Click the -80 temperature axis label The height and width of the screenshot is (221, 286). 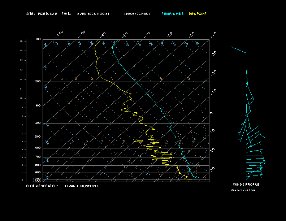tap(125, 34)
